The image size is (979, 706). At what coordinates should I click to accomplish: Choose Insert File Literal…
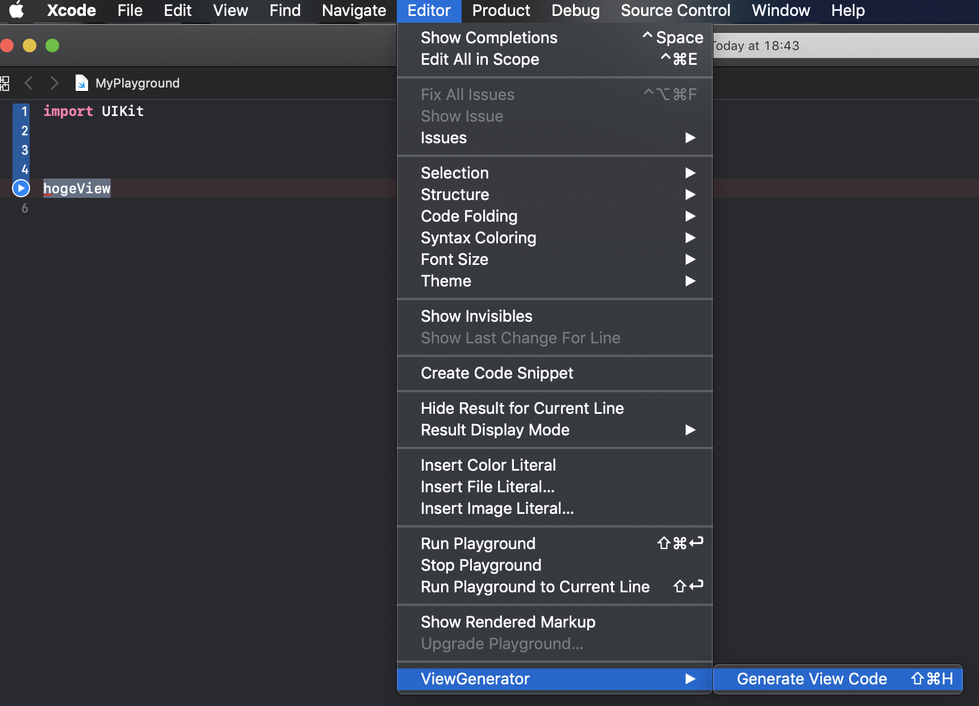pyautogui.click(x=555, y=487)
